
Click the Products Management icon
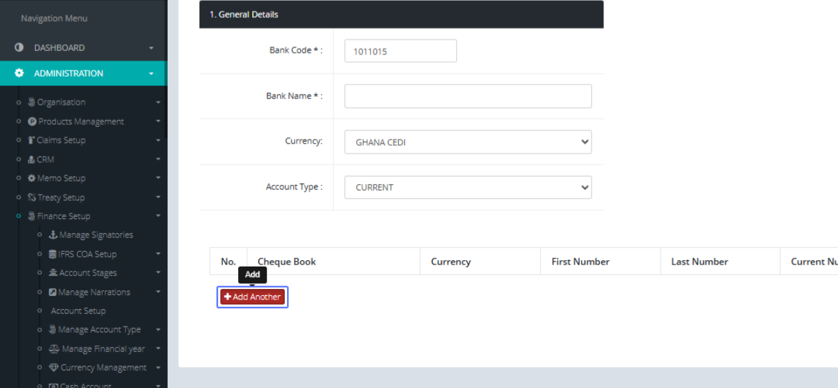[x=32, y=121]
